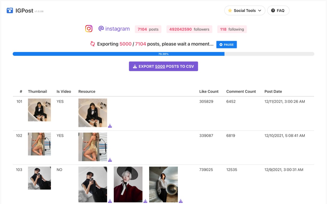Click the version label v1.0.06
This screenshot has width=327, height=204.
[39, 11]
